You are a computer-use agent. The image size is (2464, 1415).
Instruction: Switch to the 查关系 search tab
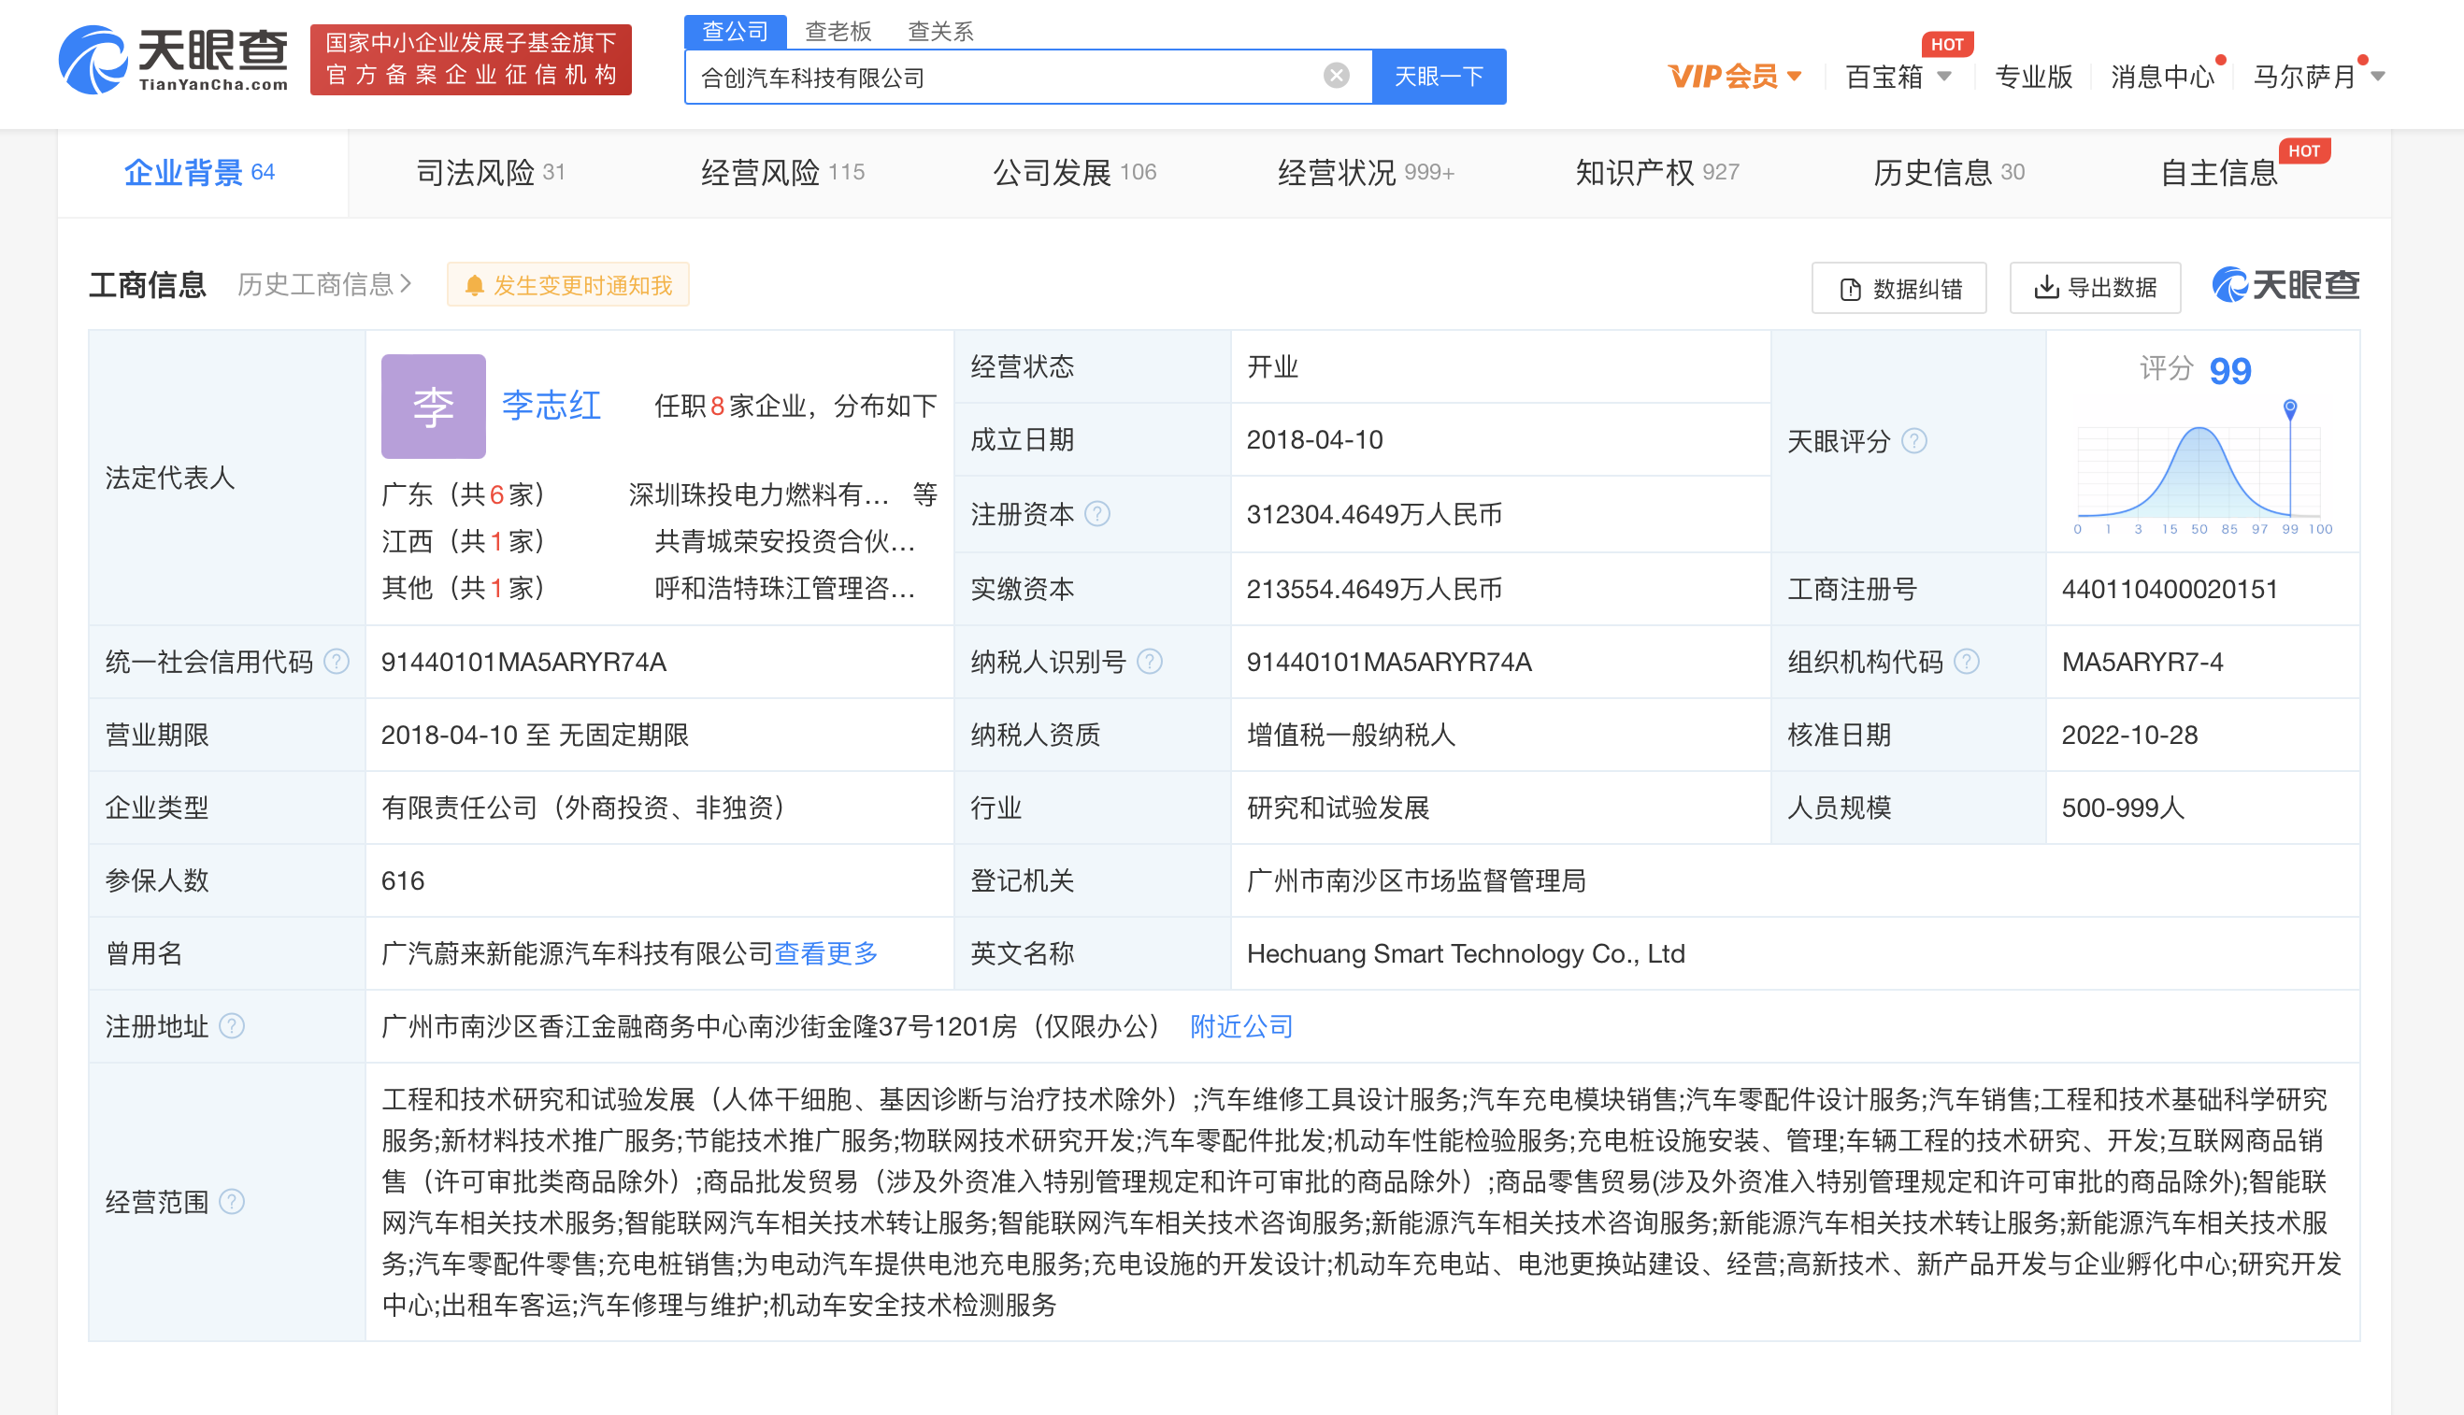(x=940, y=31)
